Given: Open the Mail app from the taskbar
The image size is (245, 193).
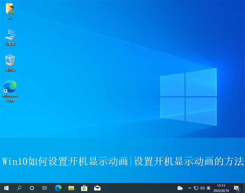Looking at the screenshot, I should (97, 188).
